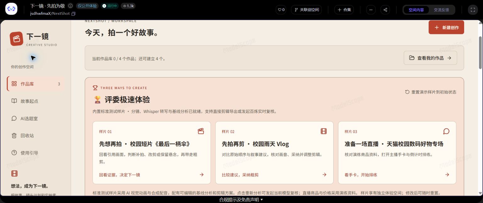Open AI选题室 in the sidebar

click(x=36, y=118)
